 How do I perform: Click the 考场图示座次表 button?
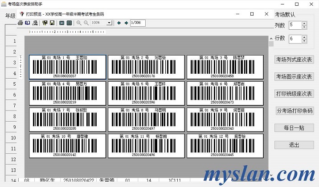[x=294, y=77]
